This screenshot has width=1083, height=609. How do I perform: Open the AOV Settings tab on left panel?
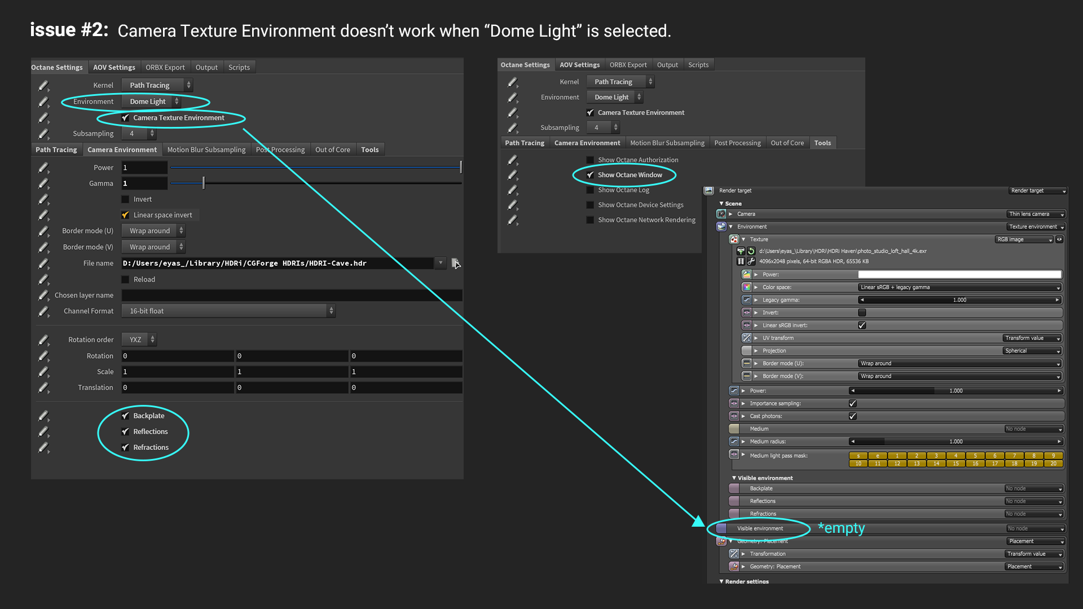tap(114, 67)
